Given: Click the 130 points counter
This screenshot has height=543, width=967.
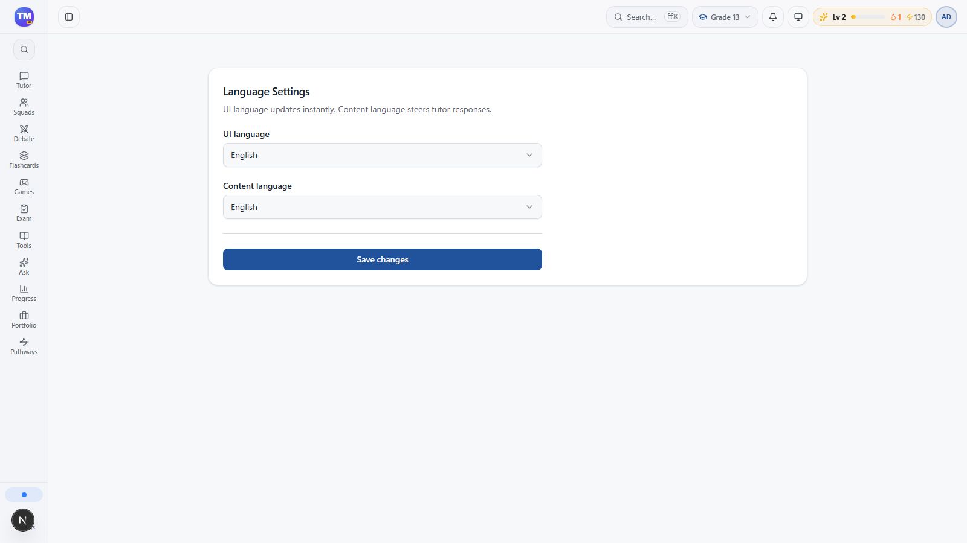Looking at the screenshot, I should point(916,17).
